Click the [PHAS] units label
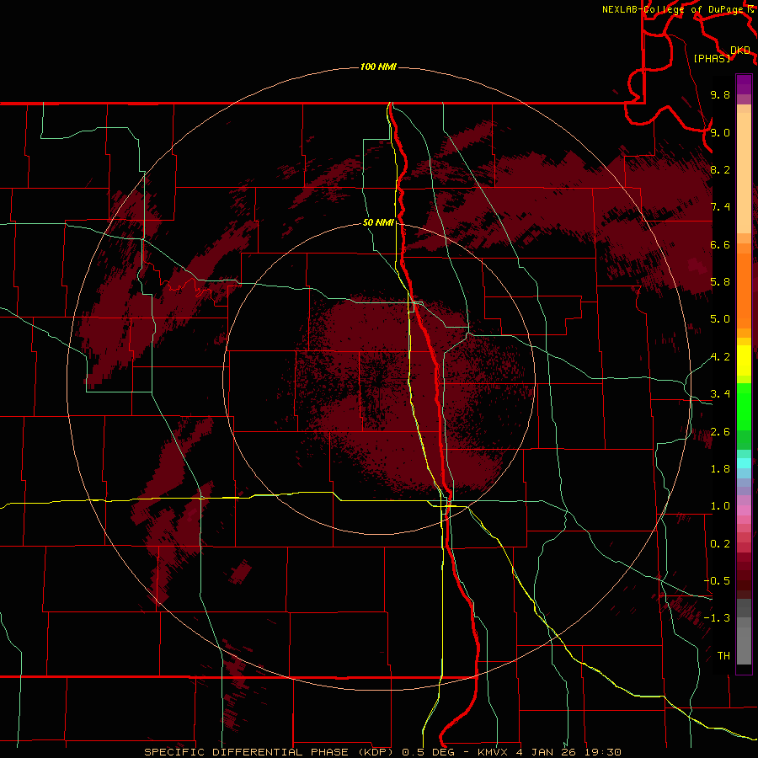The width and height of the screenshot is (758, 758). (x=712, y=59)
